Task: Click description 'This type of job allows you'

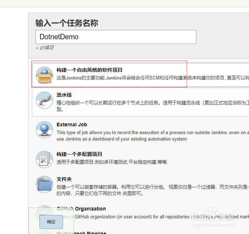Action: pyautogui.click(x=153, y=136)
